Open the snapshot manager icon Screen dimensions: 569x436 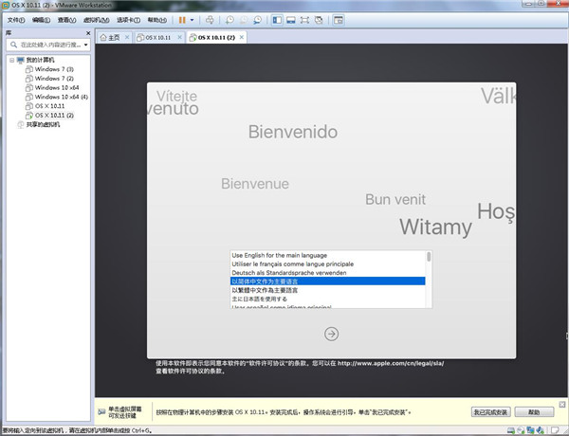click(257, 20)
